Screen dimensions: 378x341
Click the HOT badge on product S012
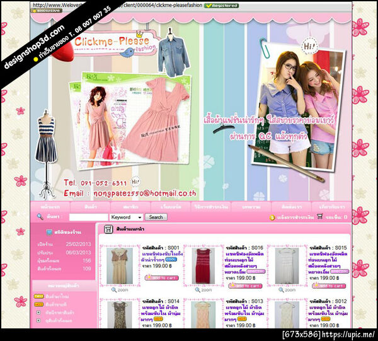point(326,319)
